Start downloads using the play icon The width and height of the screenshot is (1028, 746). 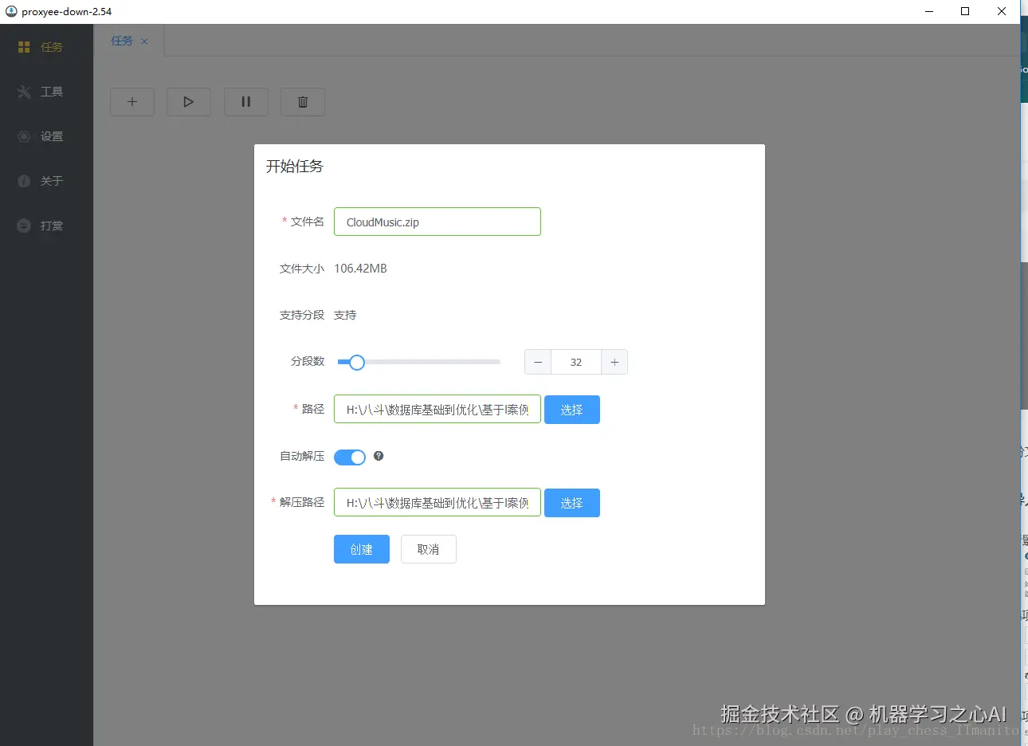point(188,101)
